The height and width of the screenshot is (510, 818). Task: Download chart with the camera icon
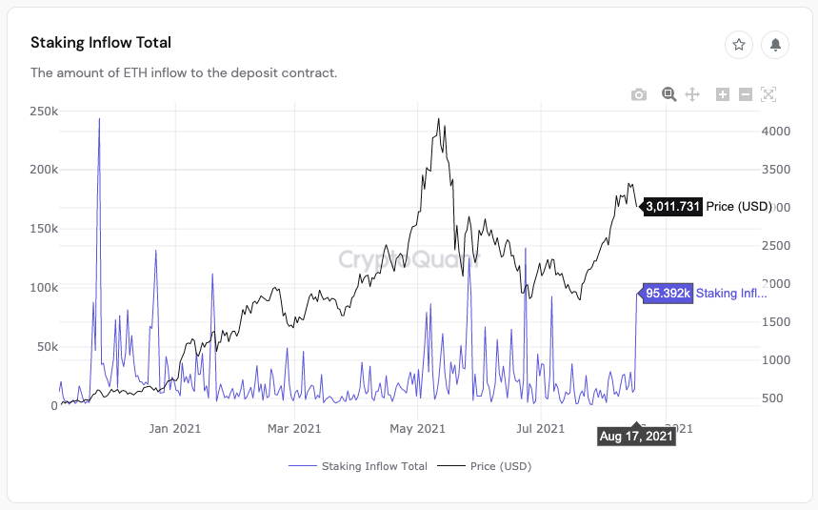click(639, 94)
